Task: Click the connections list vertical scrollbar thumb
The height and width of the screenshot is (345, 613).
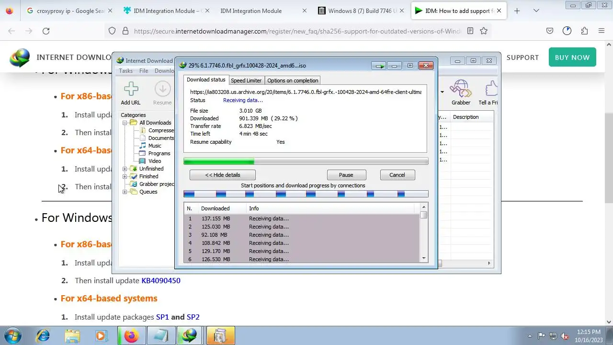Action: coord(423,215)
